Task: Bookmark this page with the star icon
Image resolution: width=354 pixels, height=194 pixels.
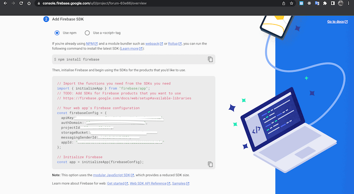Action: click(x=291, y=3)
